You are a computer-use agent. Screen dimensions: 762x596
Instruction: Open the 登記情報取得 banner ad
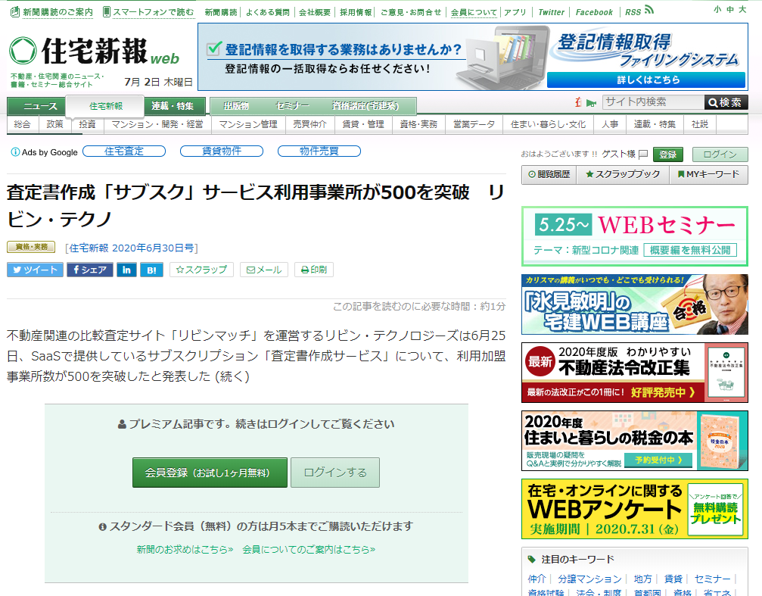pyautogui.click(x=473, y=57)
